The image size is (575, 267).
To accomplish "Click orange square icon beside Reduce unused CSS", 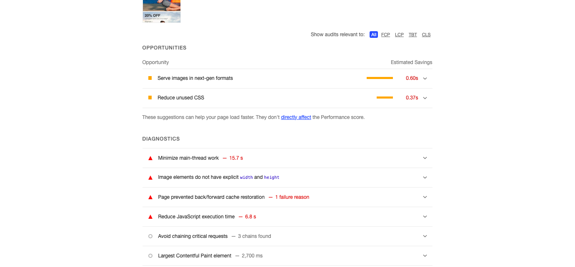I will click(x=150, y=98).
